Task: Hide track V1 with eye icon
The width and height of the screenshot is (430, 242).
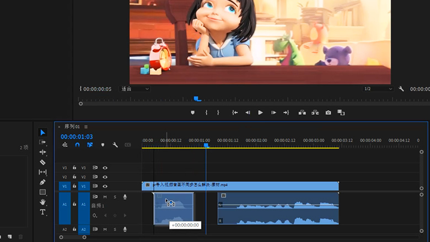Action: point(105,186)
